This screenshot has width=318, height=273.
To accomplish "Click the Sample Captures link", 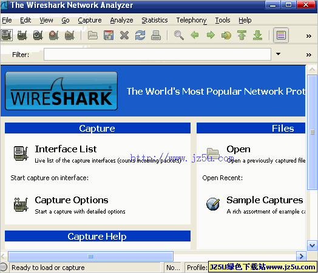I will 265,200.
